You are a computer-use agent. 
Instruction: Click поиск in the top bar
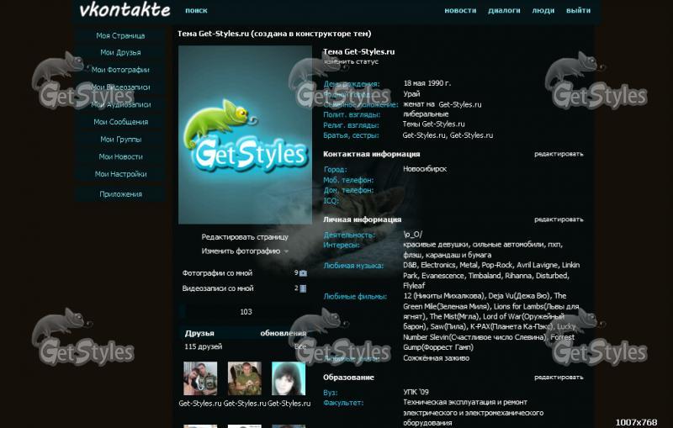tap(196, 11)
